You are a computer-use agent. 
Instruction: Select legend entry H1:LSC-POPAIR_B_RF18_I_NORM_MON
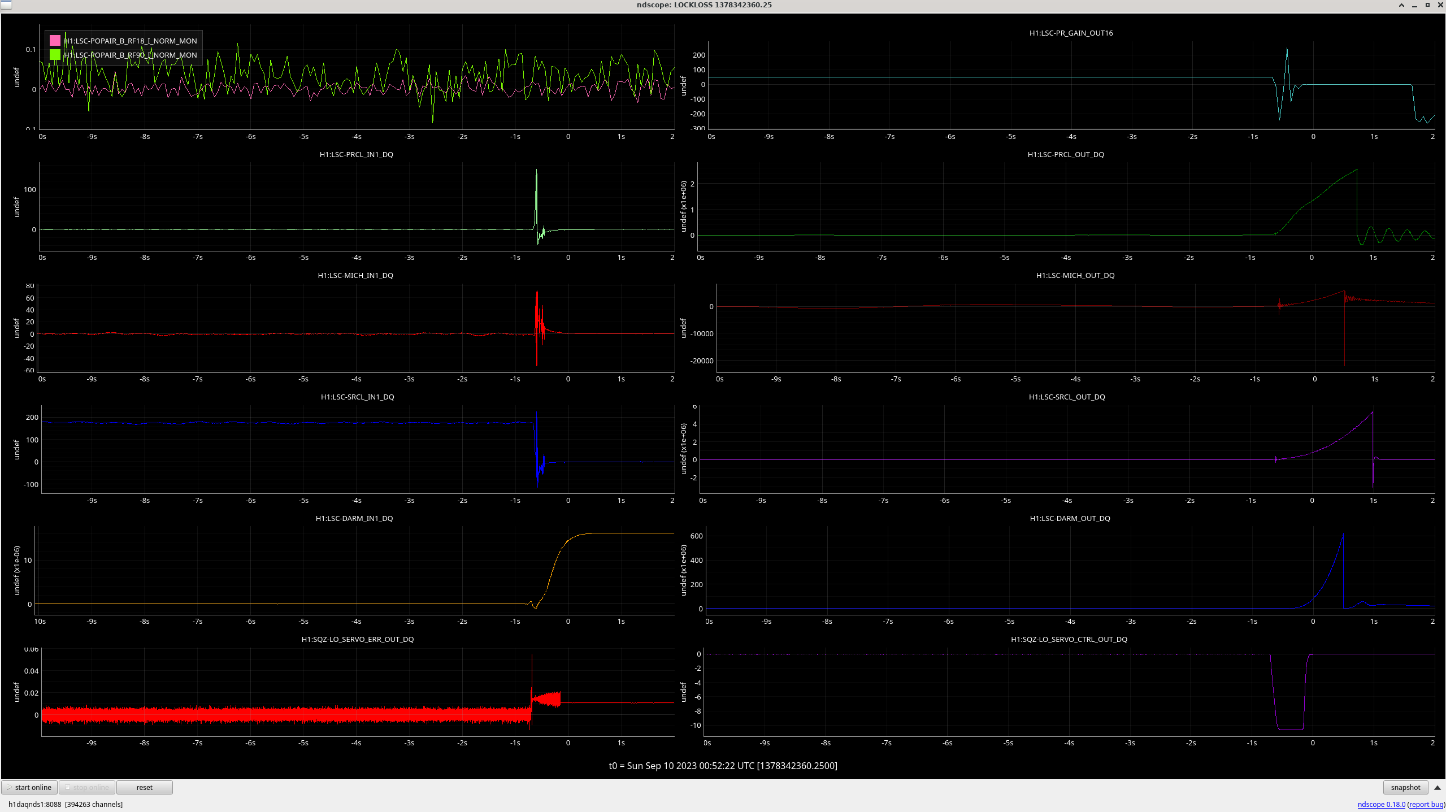(x=131, y=41)
